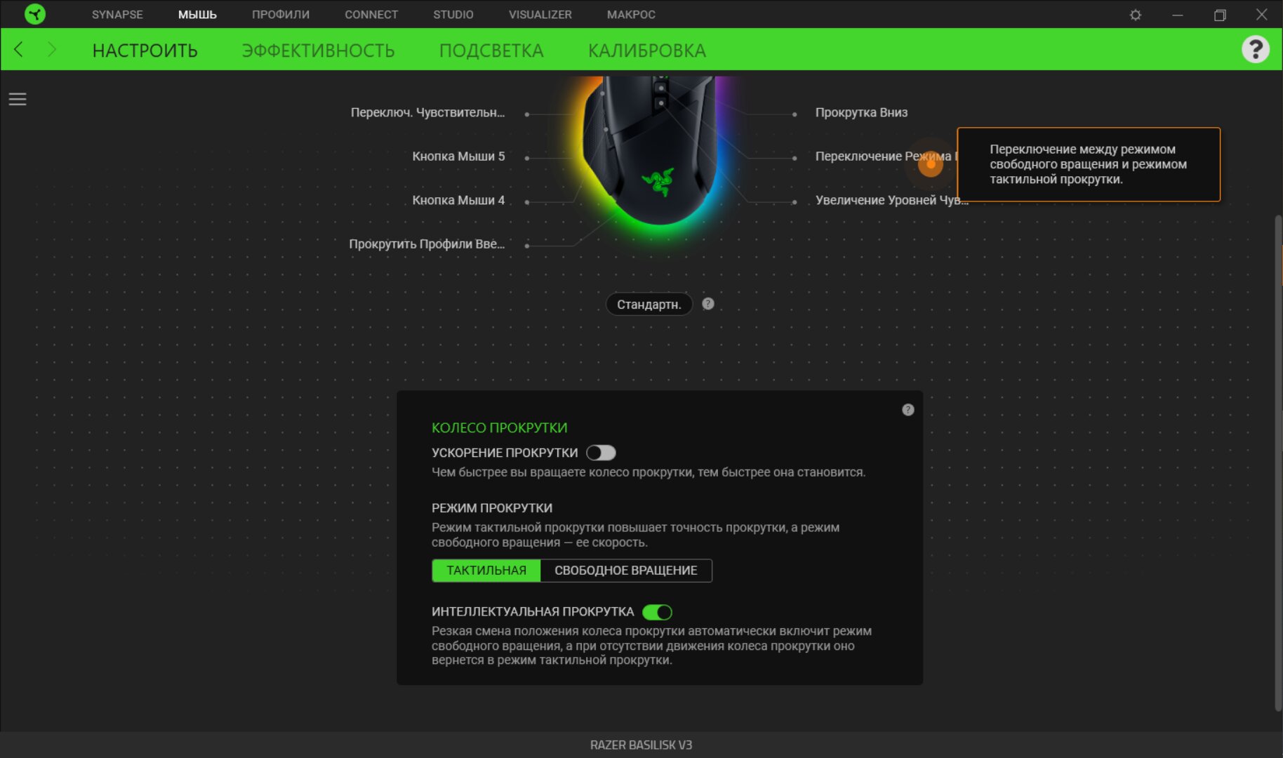
Task: Select Переключ. Чувствительн... button assignment
Action: pos(427,112)
